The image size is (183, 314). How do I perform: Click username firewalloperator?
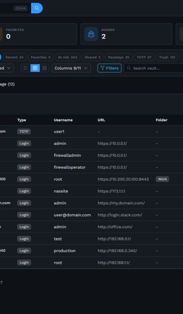pyautogui.click(x=70, y=167)
